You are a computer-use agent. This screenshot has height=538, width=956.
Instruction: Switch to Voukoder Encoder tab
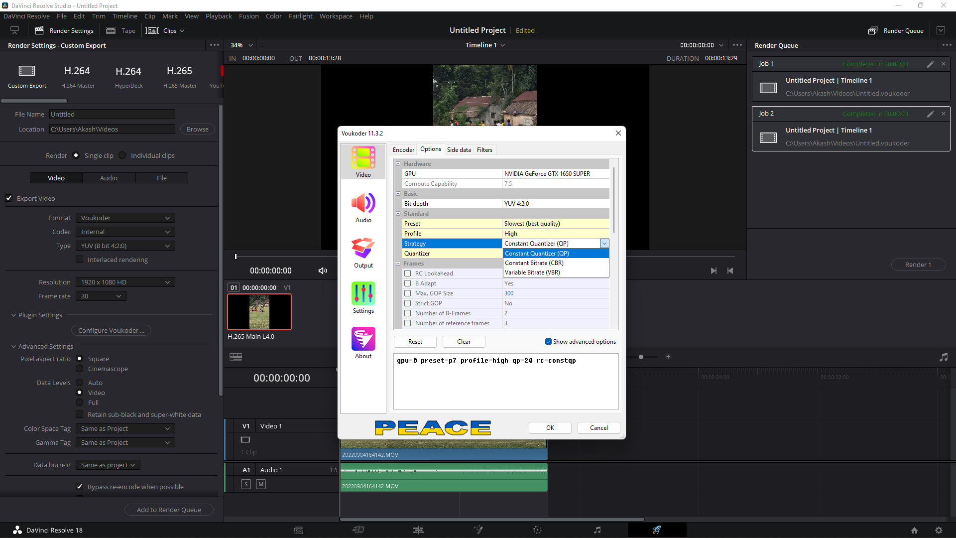click(403, 150)
